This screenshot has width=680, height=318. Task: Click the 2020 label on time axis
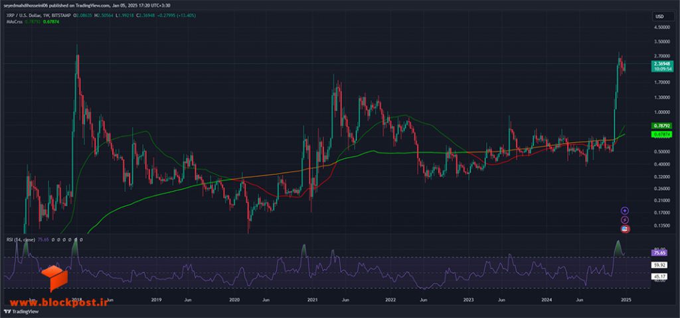click(x=234, y=299)
